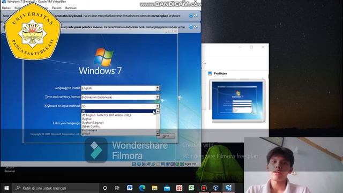Click the keyboard list scrollbar up arrow

point(158,112)
